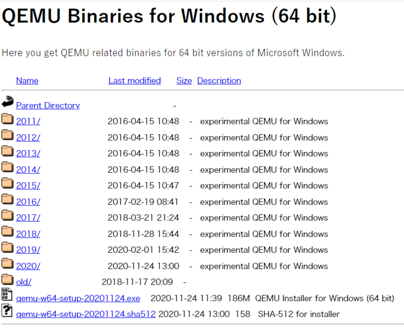
Task: Click the folder icon beside 2017/
Action: click(x=8, y=215)
